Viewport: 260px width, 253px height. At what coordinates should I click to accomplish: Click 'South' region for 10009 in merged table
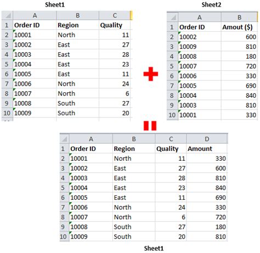tap(134, 237)
